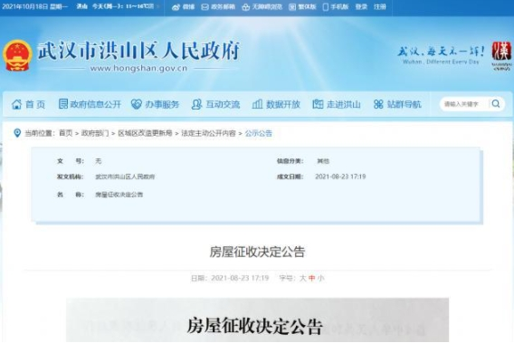Image resolution: width=514 pixels, height=343 pixels.
Task: Click the government information document icon
Action: click(63, 104)
